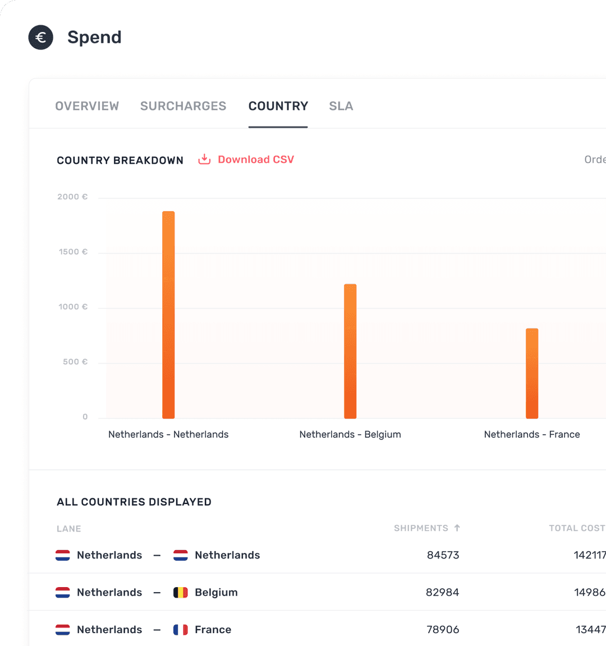Click the Download CSV icon

tap(204, 159)
